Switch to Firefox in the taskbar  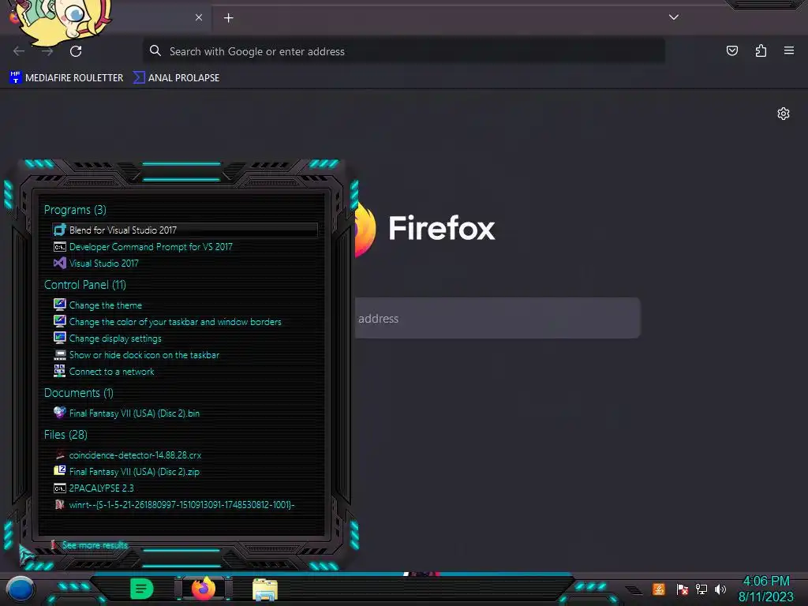click(x=204, y=589)
